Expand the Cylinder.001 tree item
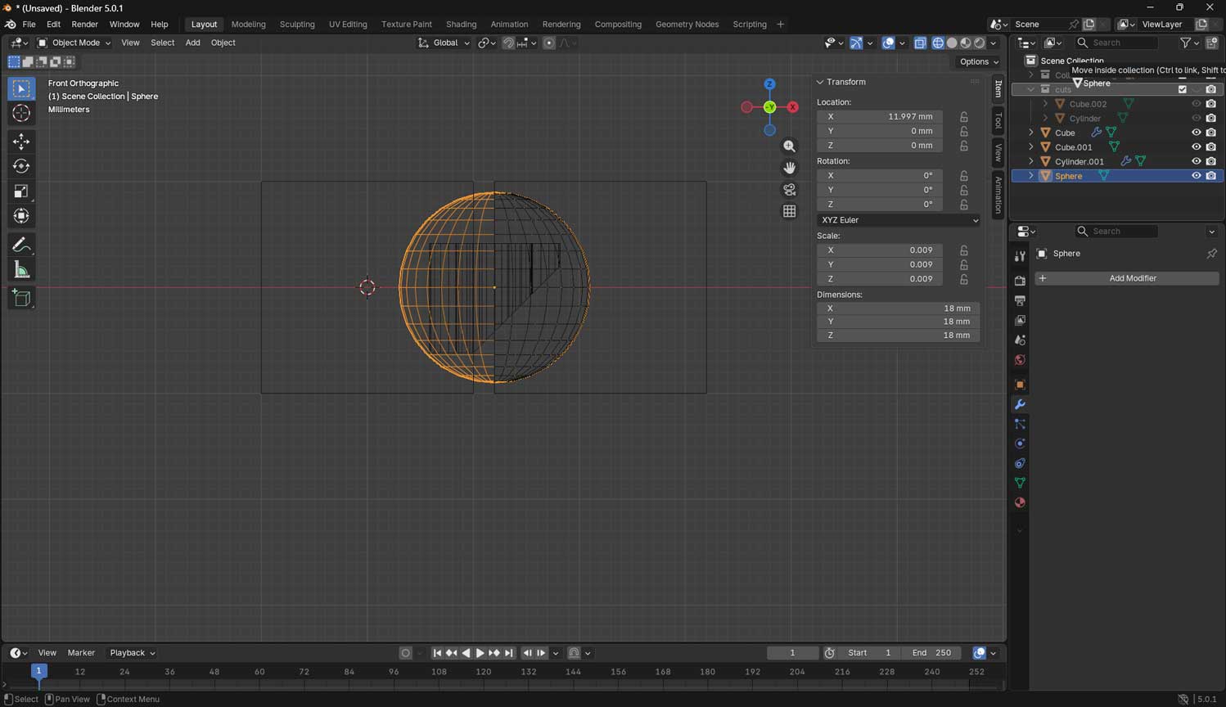The width and height of the screenshot is (1226, 707). point(1030,162)
